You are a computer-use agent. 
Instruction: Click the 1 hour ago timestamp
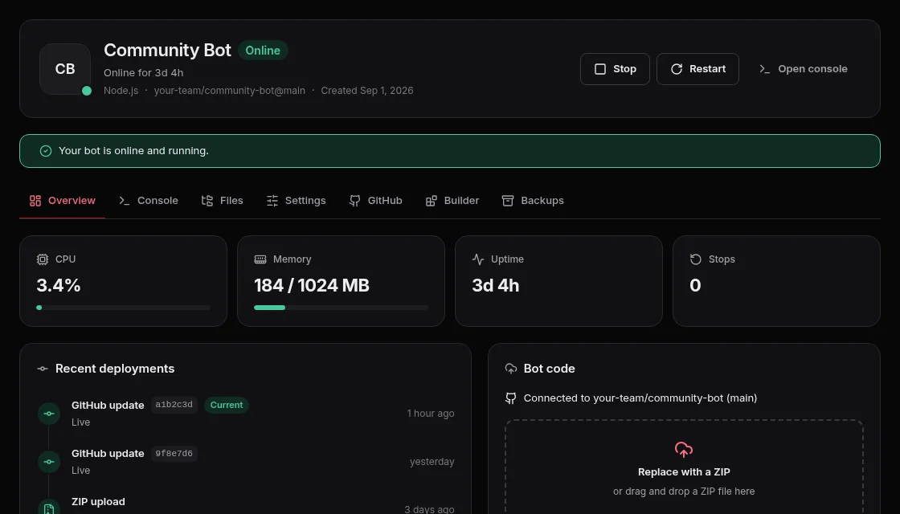[431, 414]
